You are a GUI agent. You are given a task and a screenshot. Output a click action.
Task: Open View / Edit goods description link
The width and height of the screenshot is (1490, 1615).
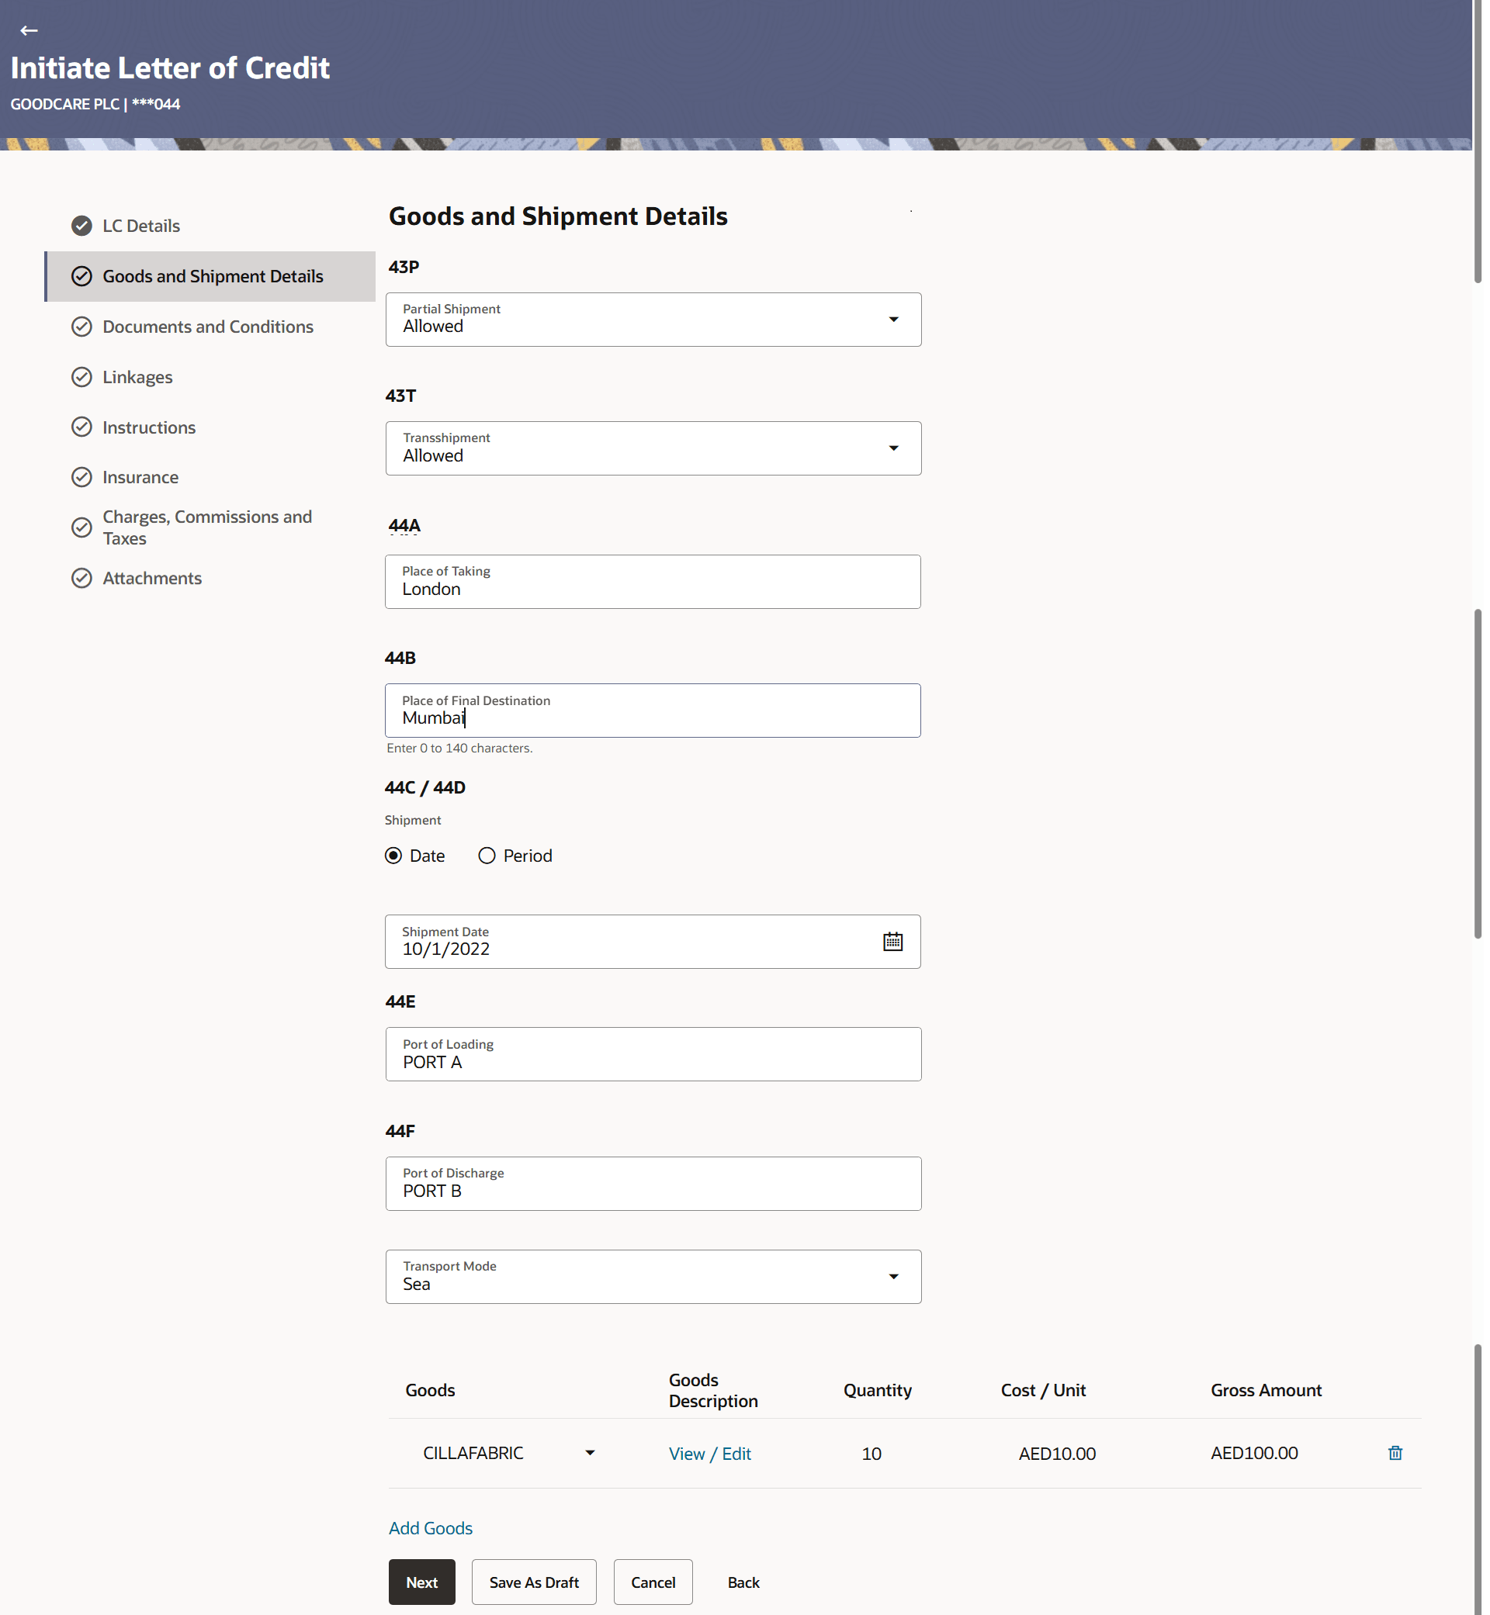(709, 1454)
